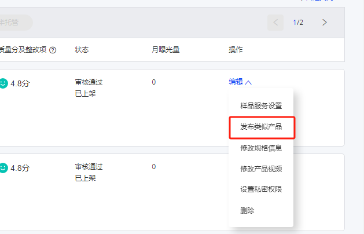Image resolution: width=364 pixels, height=234 pixels.
Task: Choose 删除 in the dropdown menu
Action: coord(247,210)
